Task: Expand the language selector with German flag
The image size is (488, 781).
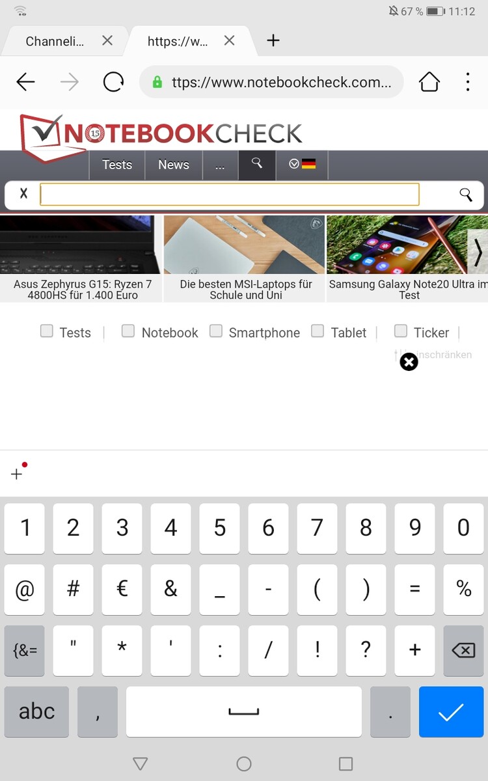Action: (302, 165)
